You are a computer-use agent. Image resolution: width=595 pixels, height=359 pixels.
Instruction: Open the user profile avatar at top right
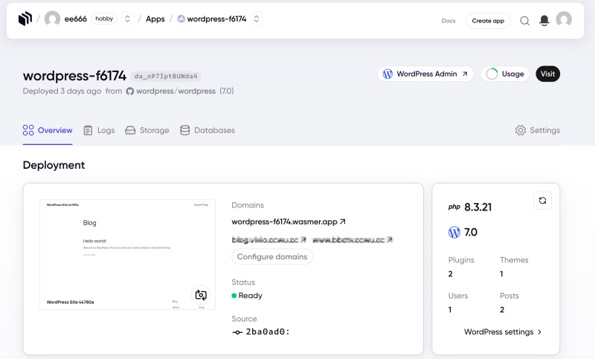[564, 19]
